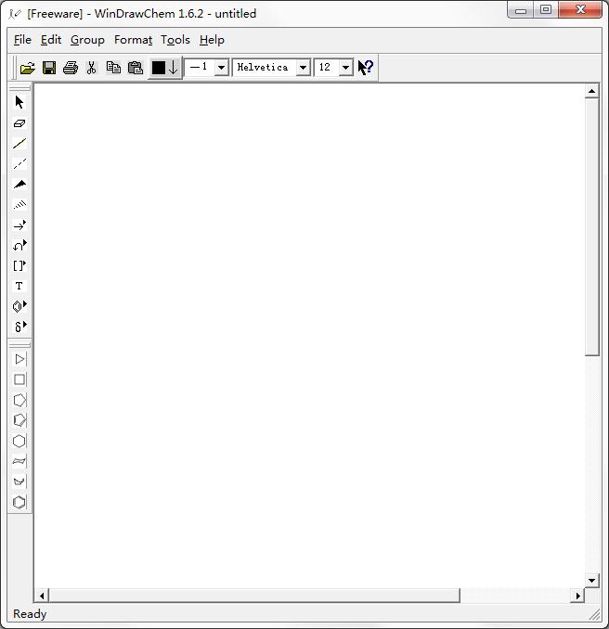This screenshot has height=629, width=609.
Task: Open the Format menu
Action: [134, 40]
